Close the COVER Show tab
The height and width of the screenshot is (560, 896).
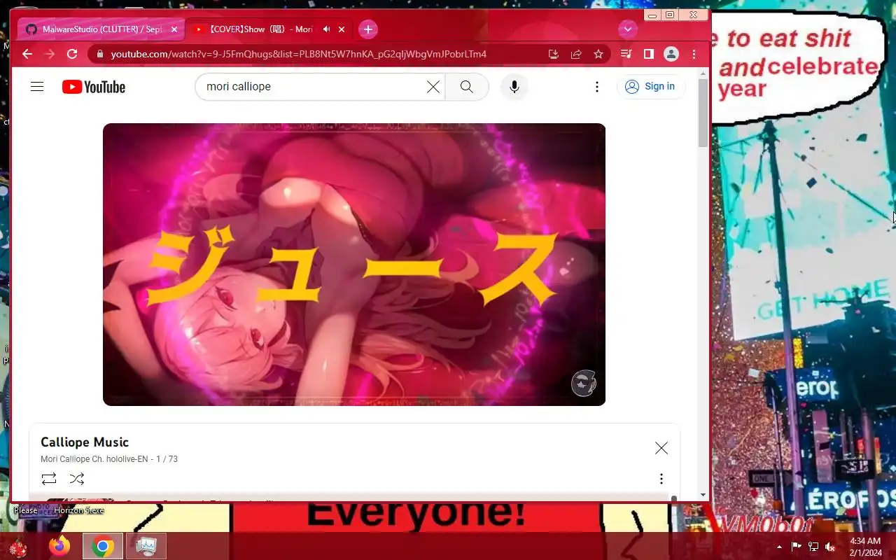coord(342,29)
